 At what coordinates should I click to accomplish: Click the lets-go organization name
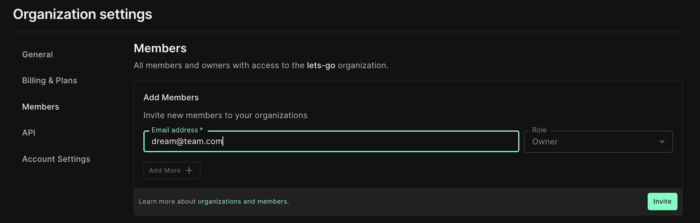[321, 65]
